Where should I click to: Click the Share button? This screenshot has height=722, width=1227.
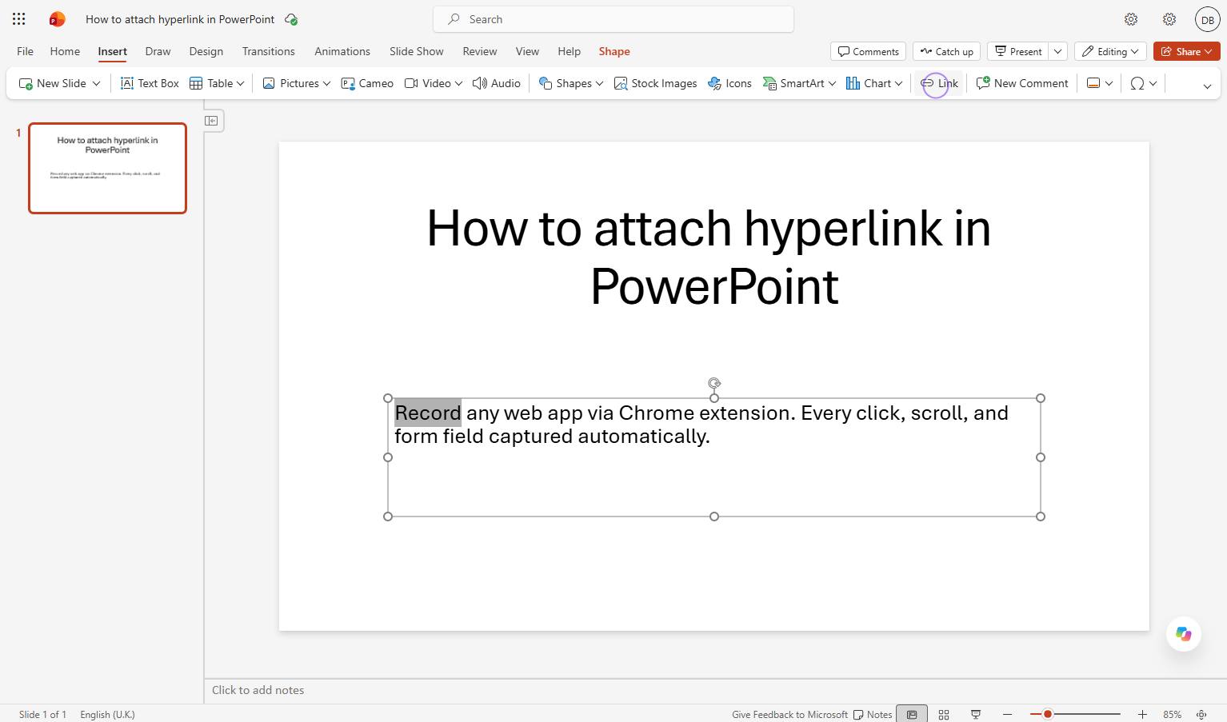(1187, 51)
